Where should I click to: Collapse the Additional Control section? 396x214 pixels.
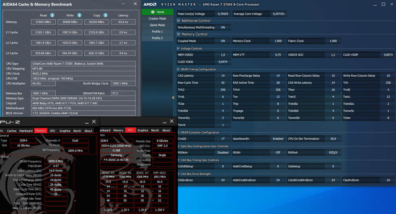pyautogui.click(x=179, y=21)
